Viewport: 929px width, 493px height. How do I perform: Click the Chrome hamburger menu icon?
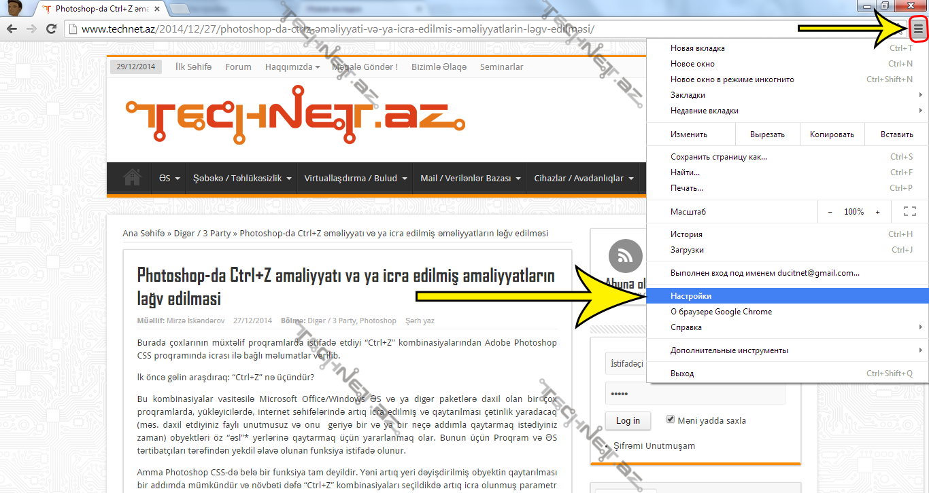[918, 29]
